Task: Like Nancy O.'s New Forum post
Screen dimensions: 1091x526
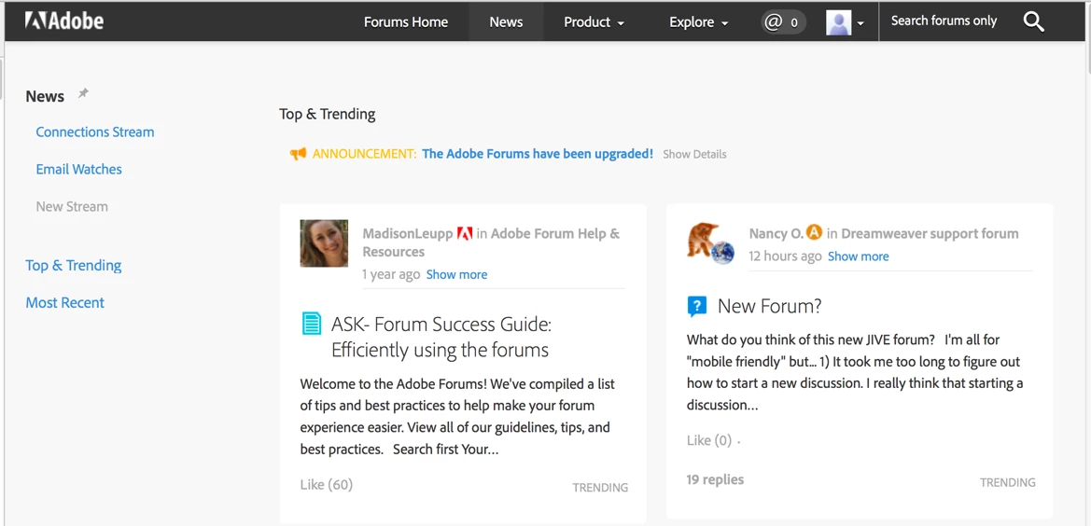Action: click(x=709, y=440)
